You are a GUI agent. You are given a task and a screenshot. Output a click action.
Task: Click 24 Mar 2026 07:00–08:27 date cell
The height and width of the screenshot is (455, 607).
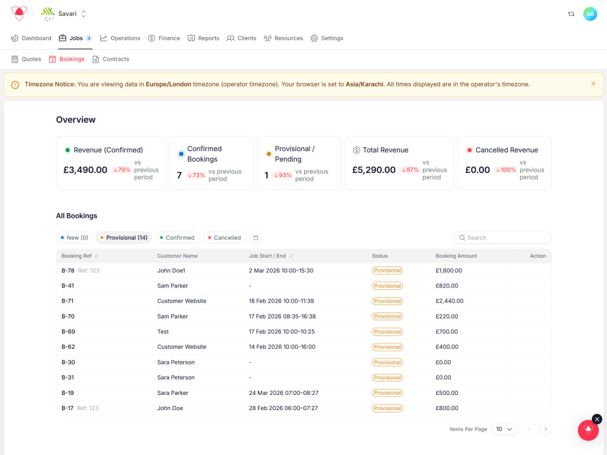(283, 393)
